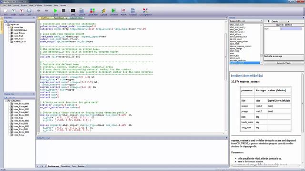Open the Project menu
This screenshot has height=171, width=305.
[x=24, y=5]
